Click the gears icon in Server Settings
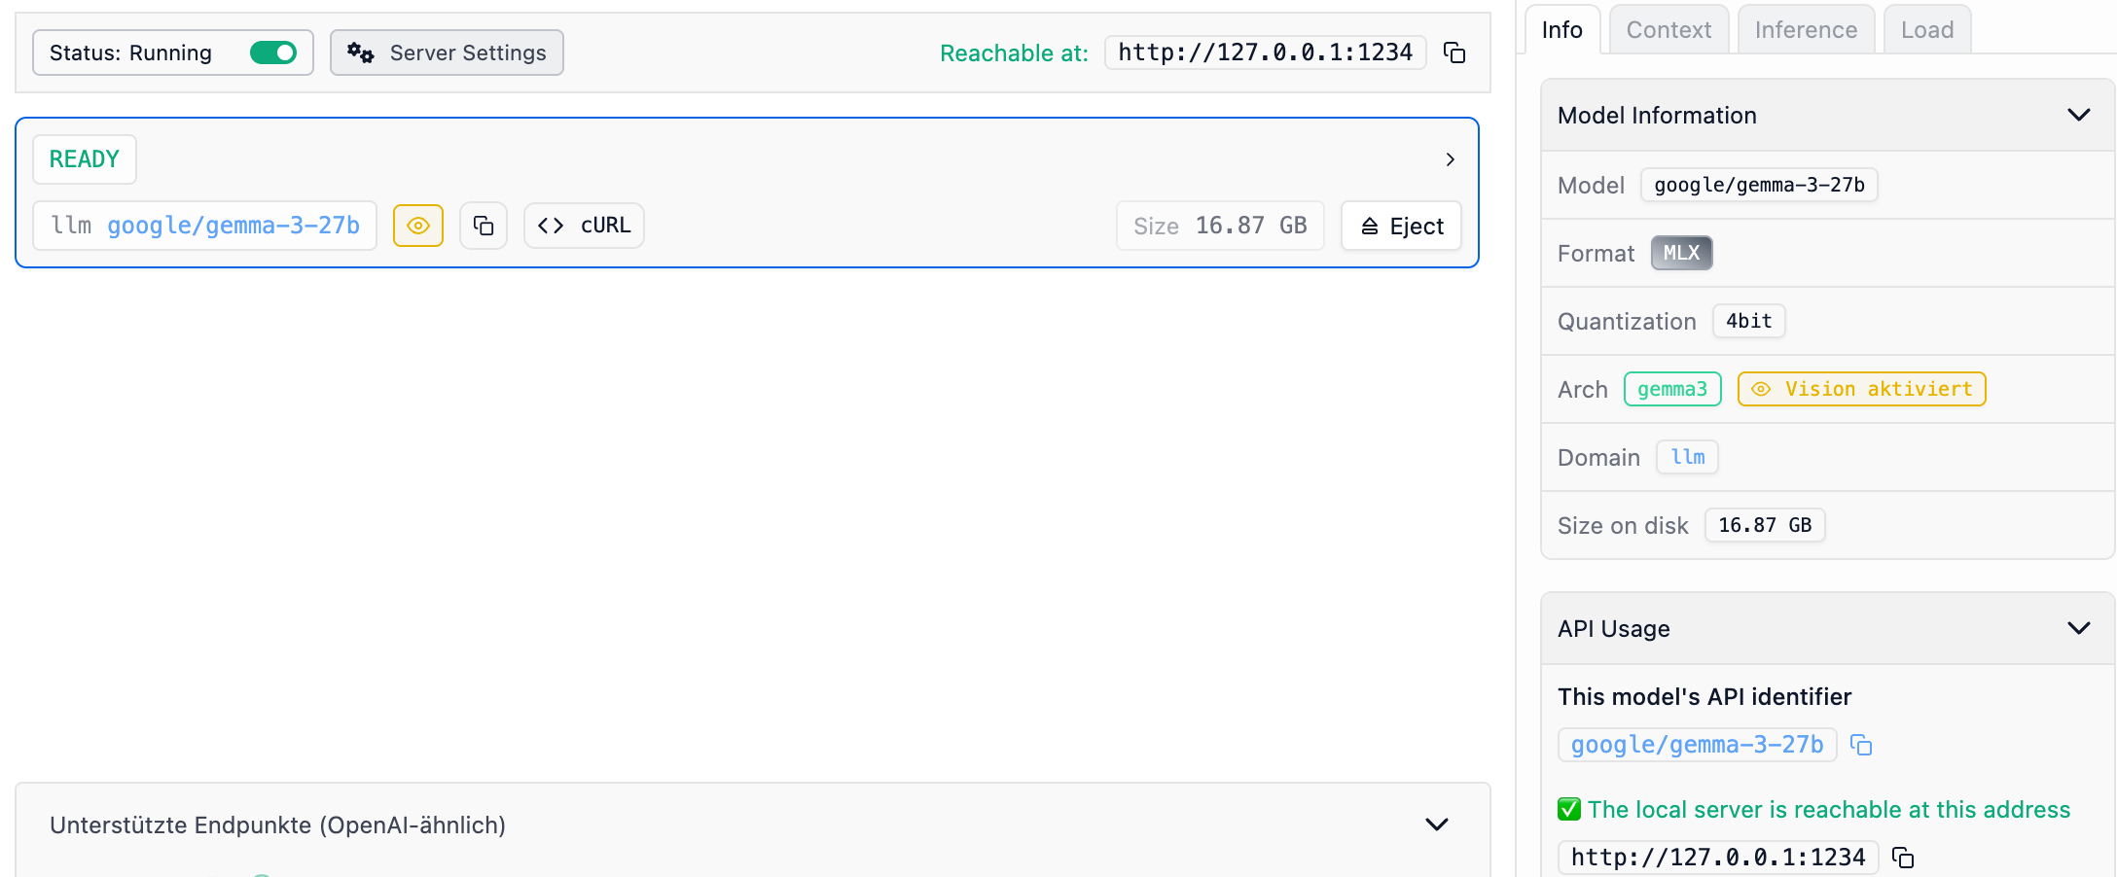The image size is (2117, 877). (361, 53)
